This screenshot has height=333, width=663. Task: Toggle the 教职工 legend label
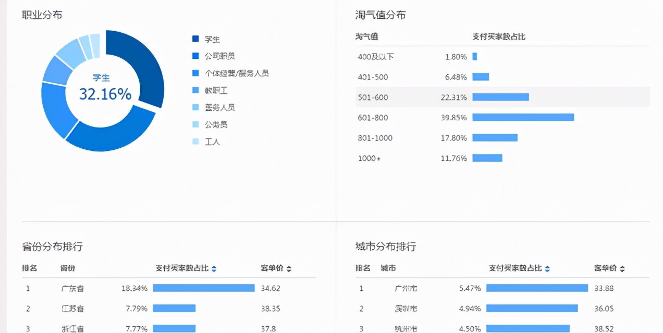pos(216,91)
